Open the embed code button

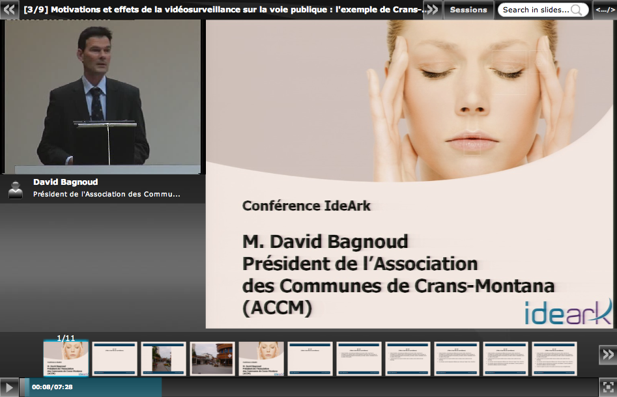click(605, 10)
